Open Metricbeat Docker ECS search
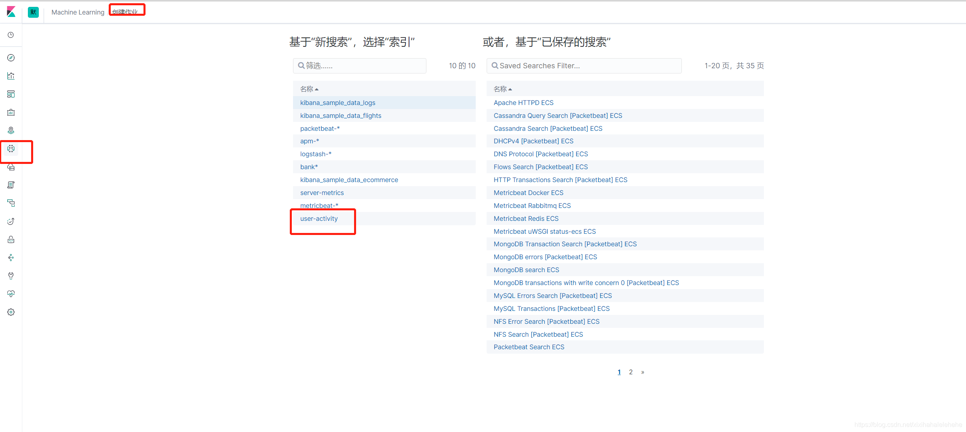The width and height of the screenshot is (966, 432). point(529,193)
